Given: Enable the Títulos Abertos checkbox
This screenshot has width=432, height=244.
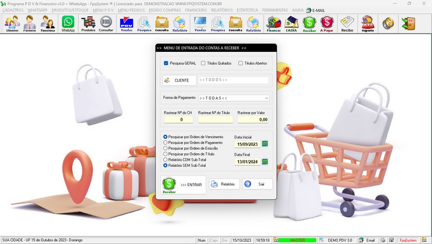Looking at the screenshot, I should click(240, 63).
